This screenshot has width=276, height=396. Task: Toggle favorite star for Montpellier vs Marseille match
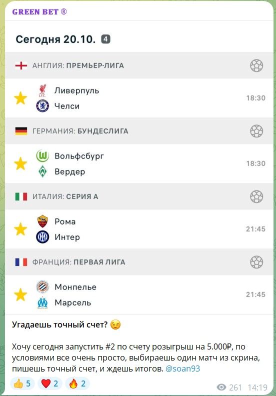coord(20,294)
